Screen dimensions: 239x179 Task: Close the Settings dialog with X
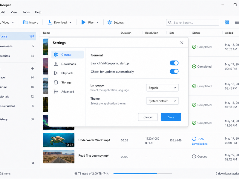(182, 43)
